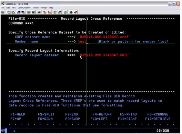Open Color Mapping from the toolbar
The image size is (182, 134).
coord(33,12)
